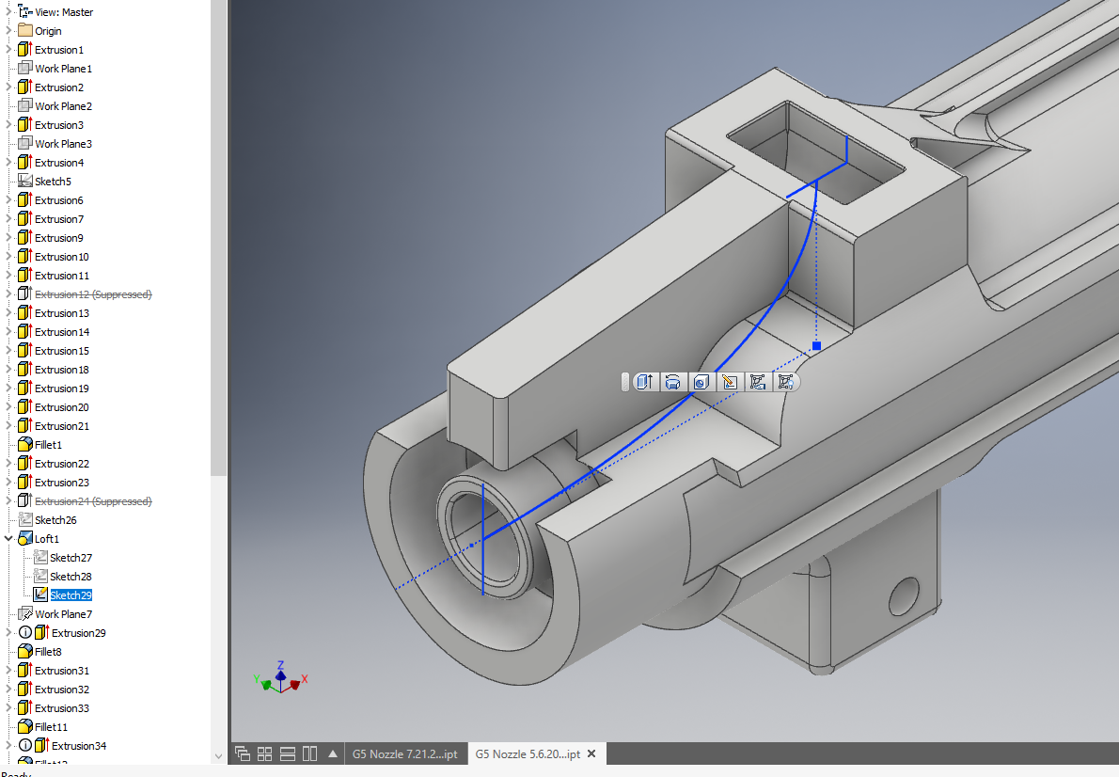The height and width of the screenshot is (777, 1119).
Task: Switch to the G5 Nozzle 7.21.2 tab
Action: tap(406, 753)
